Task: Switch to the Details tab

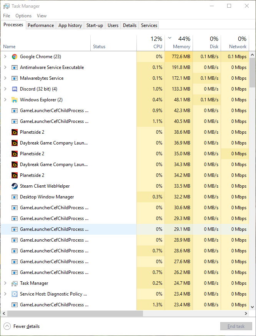Action: click(x=130, y=25)
